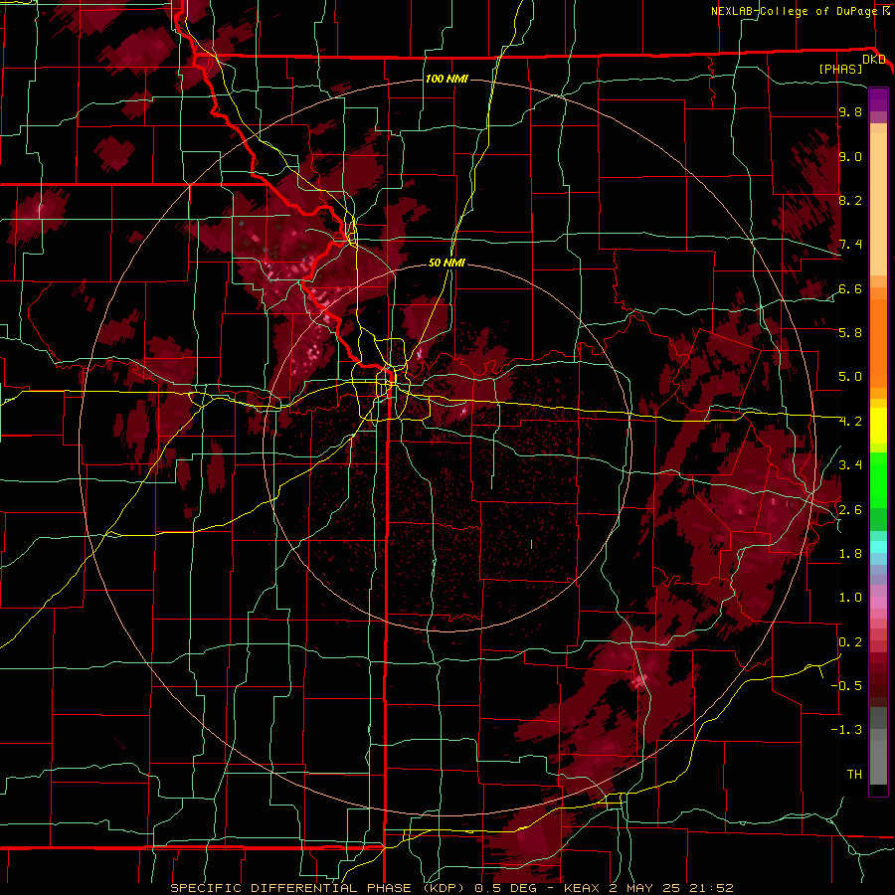The image size is (895, 895).
Task: Click the light peach segment of color bar
Action: click(878, 206)
